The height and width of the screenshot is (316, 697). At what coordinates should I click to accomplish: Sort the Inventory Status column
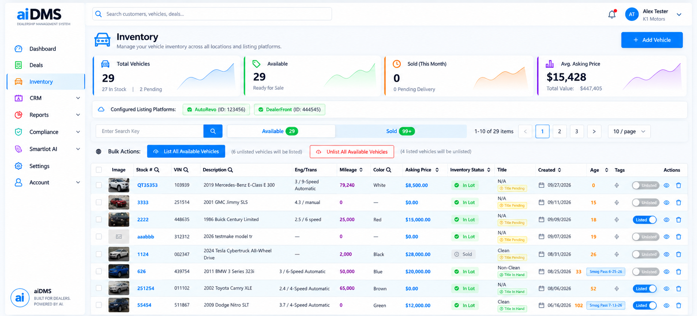488,170
